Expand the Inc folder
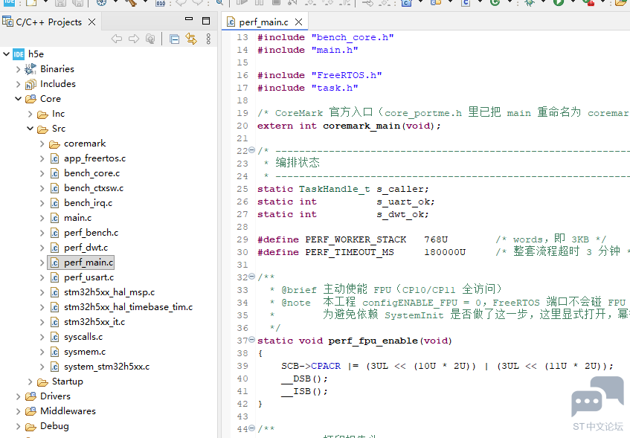Image resolution: width=630 pixels, height=438 pixels. click(x=30, y=114)
